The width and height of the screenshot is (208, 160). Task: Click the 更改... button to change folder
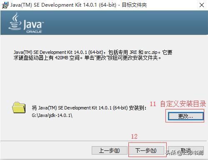pos(185,116)
